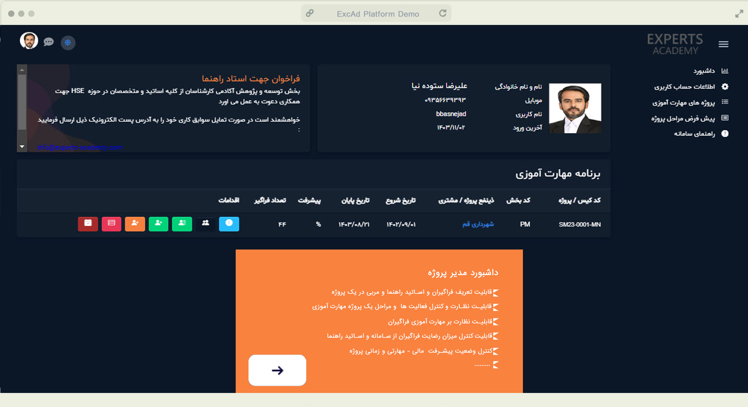
Task: Reload the page from the address bar
Action: click(442, 13)
